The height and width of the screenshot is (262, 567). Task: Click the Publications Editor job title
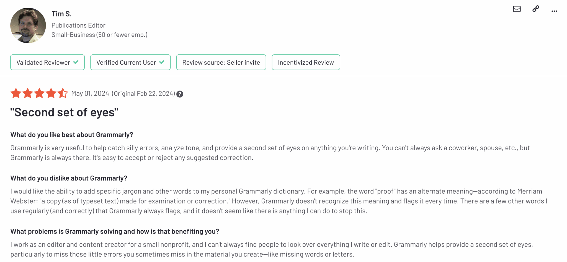78,25
